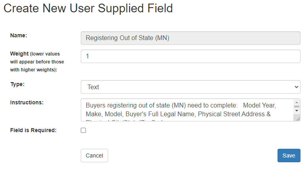Click the "Name:" field label
This screenshot has height=169, width=308.
pos(19,35)
